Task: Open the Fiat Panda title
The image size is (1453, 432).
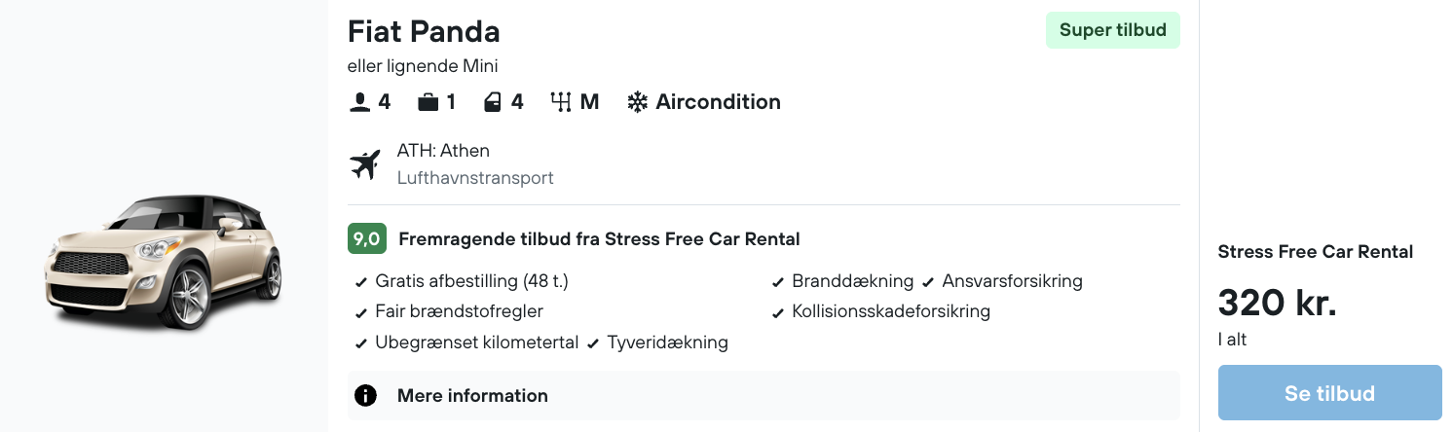Action: pos(424,32)
